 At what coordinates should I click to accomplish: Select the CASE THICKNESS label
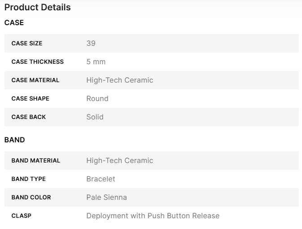tap(38, 62)
